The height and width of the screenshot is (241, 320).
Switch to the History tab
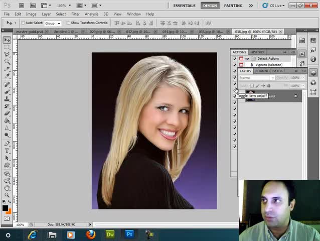point(257,52)
